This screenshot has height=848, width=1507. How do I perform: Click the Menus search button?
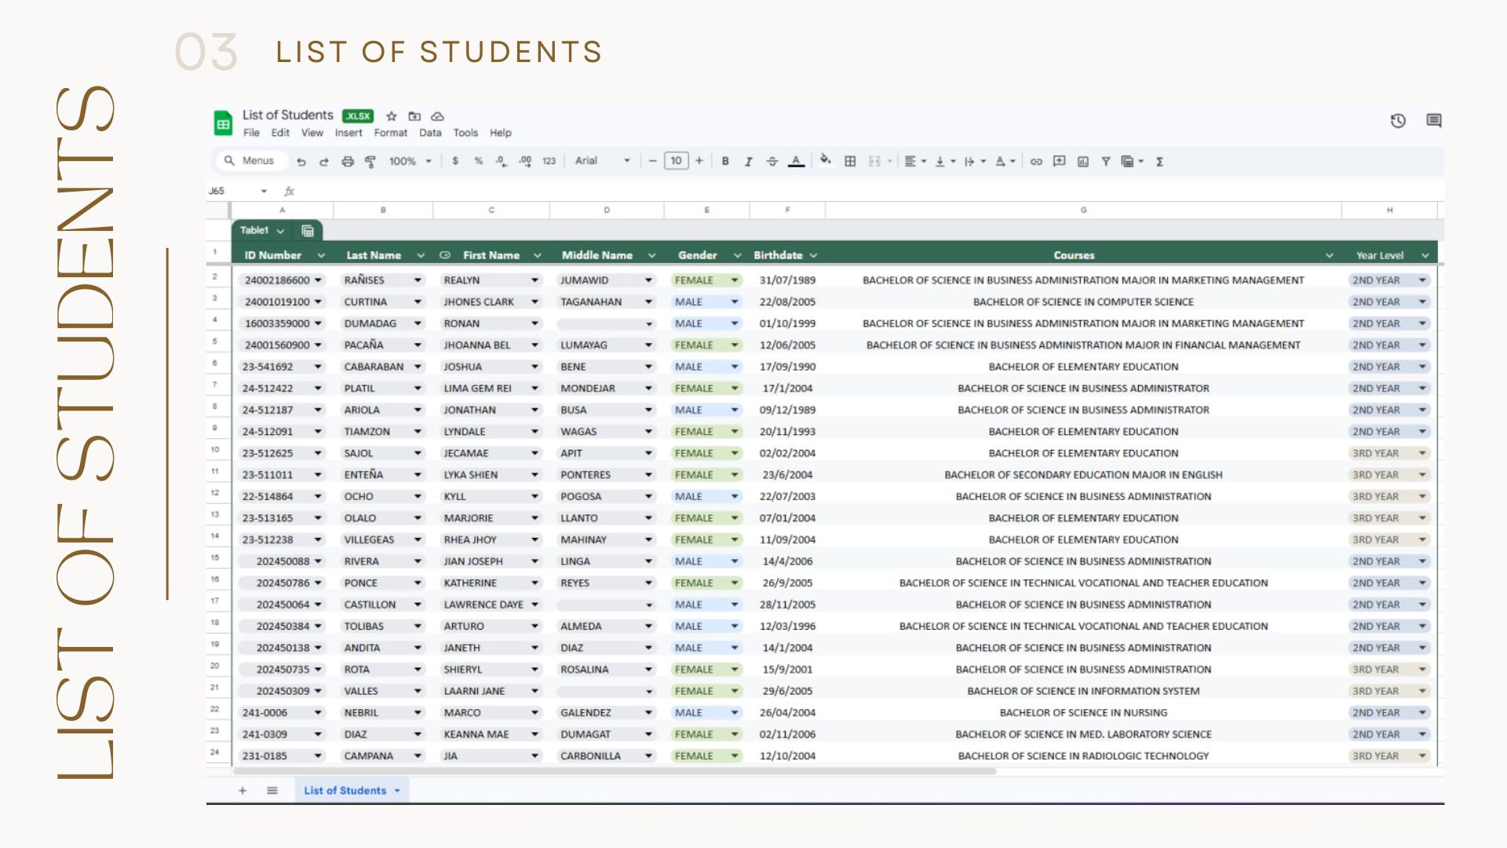[250, 161]
